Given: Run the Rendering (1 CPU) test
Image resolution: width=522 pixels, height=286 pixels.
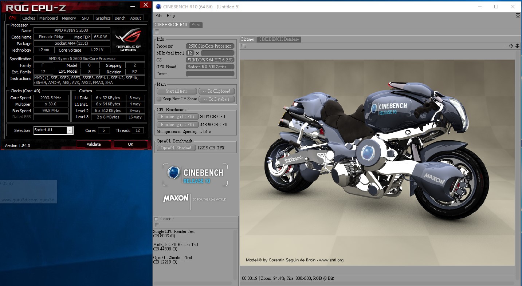Looking at the screenshot, I should pos(177,117).
